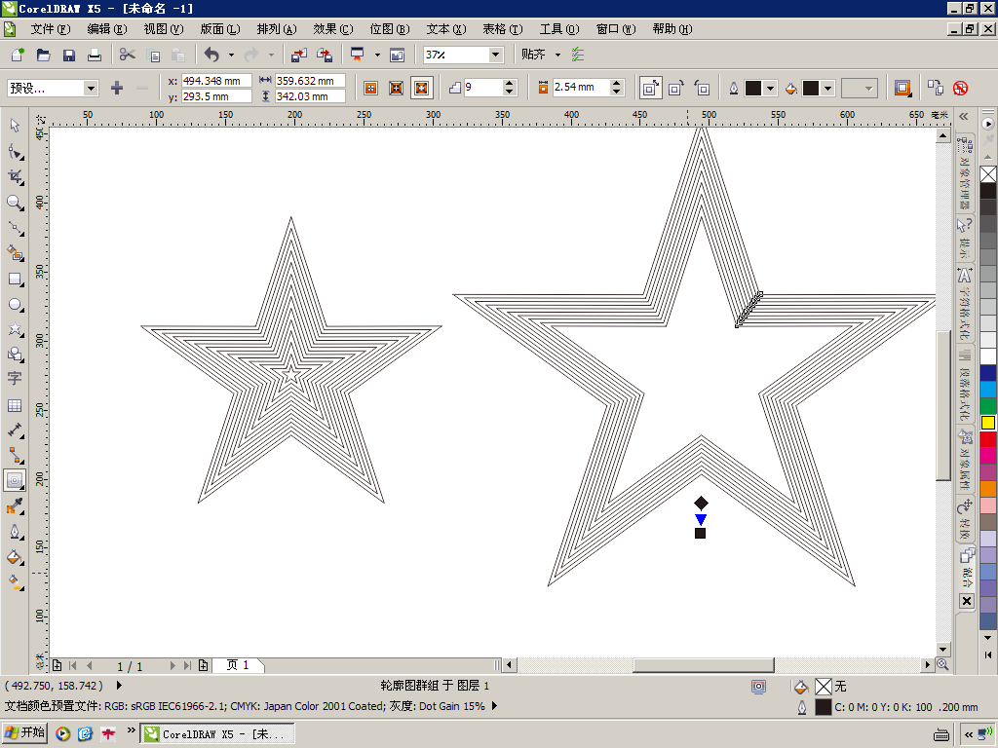The image size is (998, 748).
Task: Select the Interactive Fill tool
Action: coord(15,582)
